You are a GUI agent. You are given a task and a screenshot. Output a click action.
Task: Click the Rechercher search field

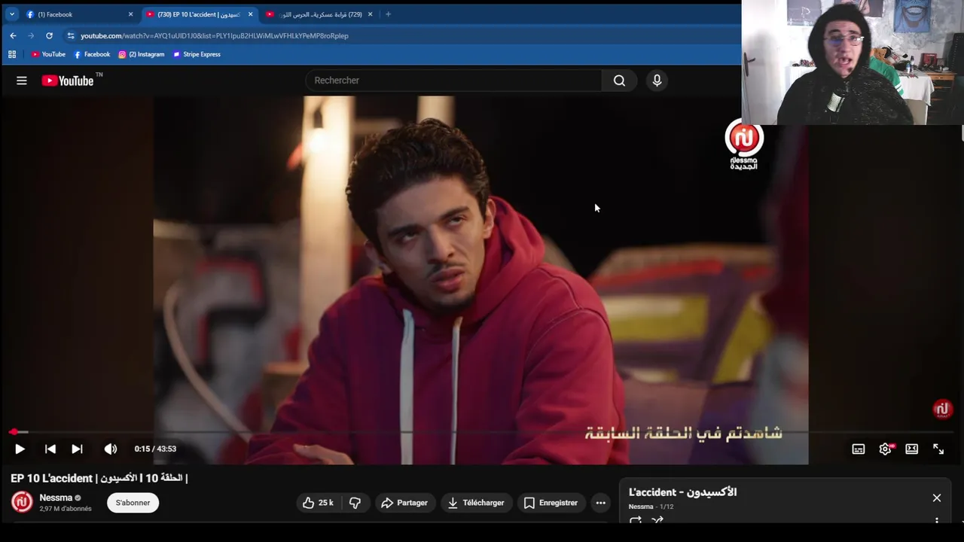[453, 81]
